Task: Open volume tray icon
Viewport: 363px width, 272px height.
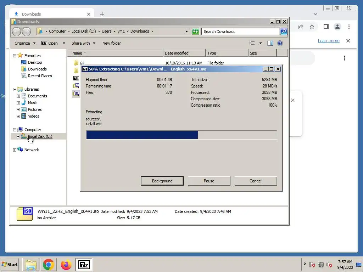Action: pos(329,264)
